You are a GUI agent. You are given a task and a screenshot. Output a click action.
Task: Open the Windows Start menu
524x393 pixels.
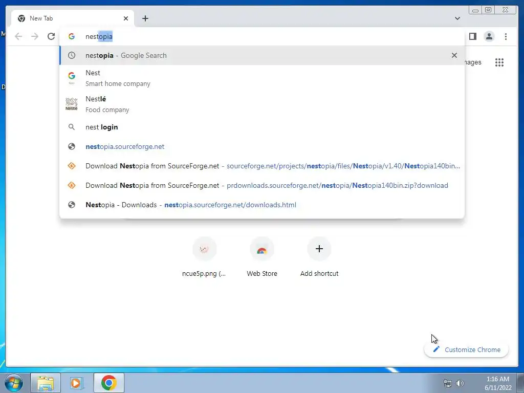click(x=14, y=383)
